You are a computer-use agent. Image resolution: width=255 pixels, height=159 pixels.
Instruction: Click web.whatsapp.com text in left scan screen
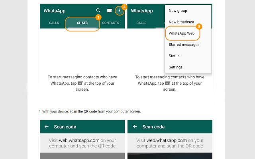pos(79,140)
